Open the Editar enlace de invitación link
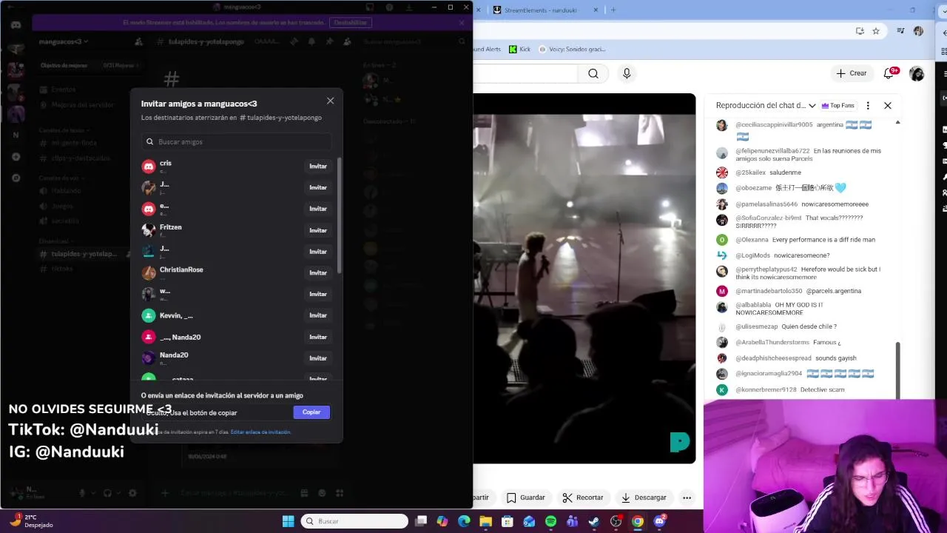The height and width of the screenshot is (533, 947). 260,432
